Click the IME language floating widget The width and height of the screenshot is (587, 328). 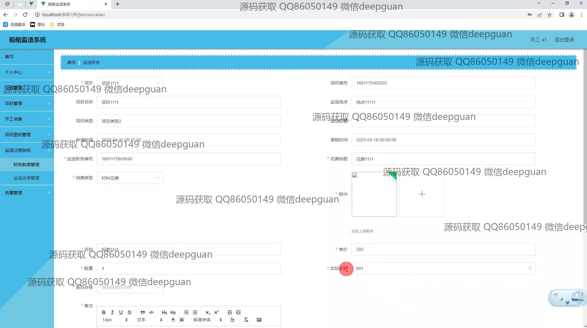[x=567, y=298]
